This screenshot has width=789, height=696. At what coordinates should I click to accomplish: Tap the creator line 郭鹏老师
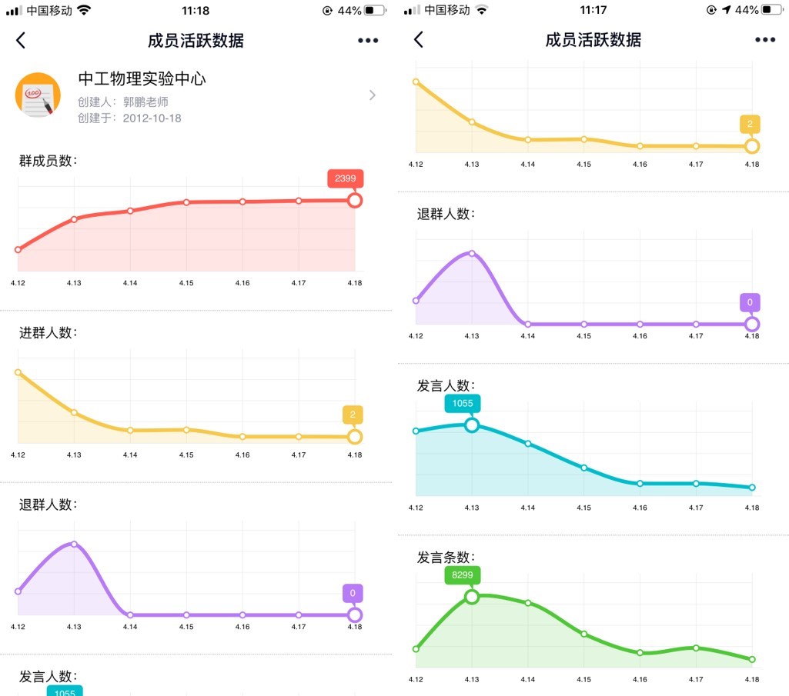[123, 102]
